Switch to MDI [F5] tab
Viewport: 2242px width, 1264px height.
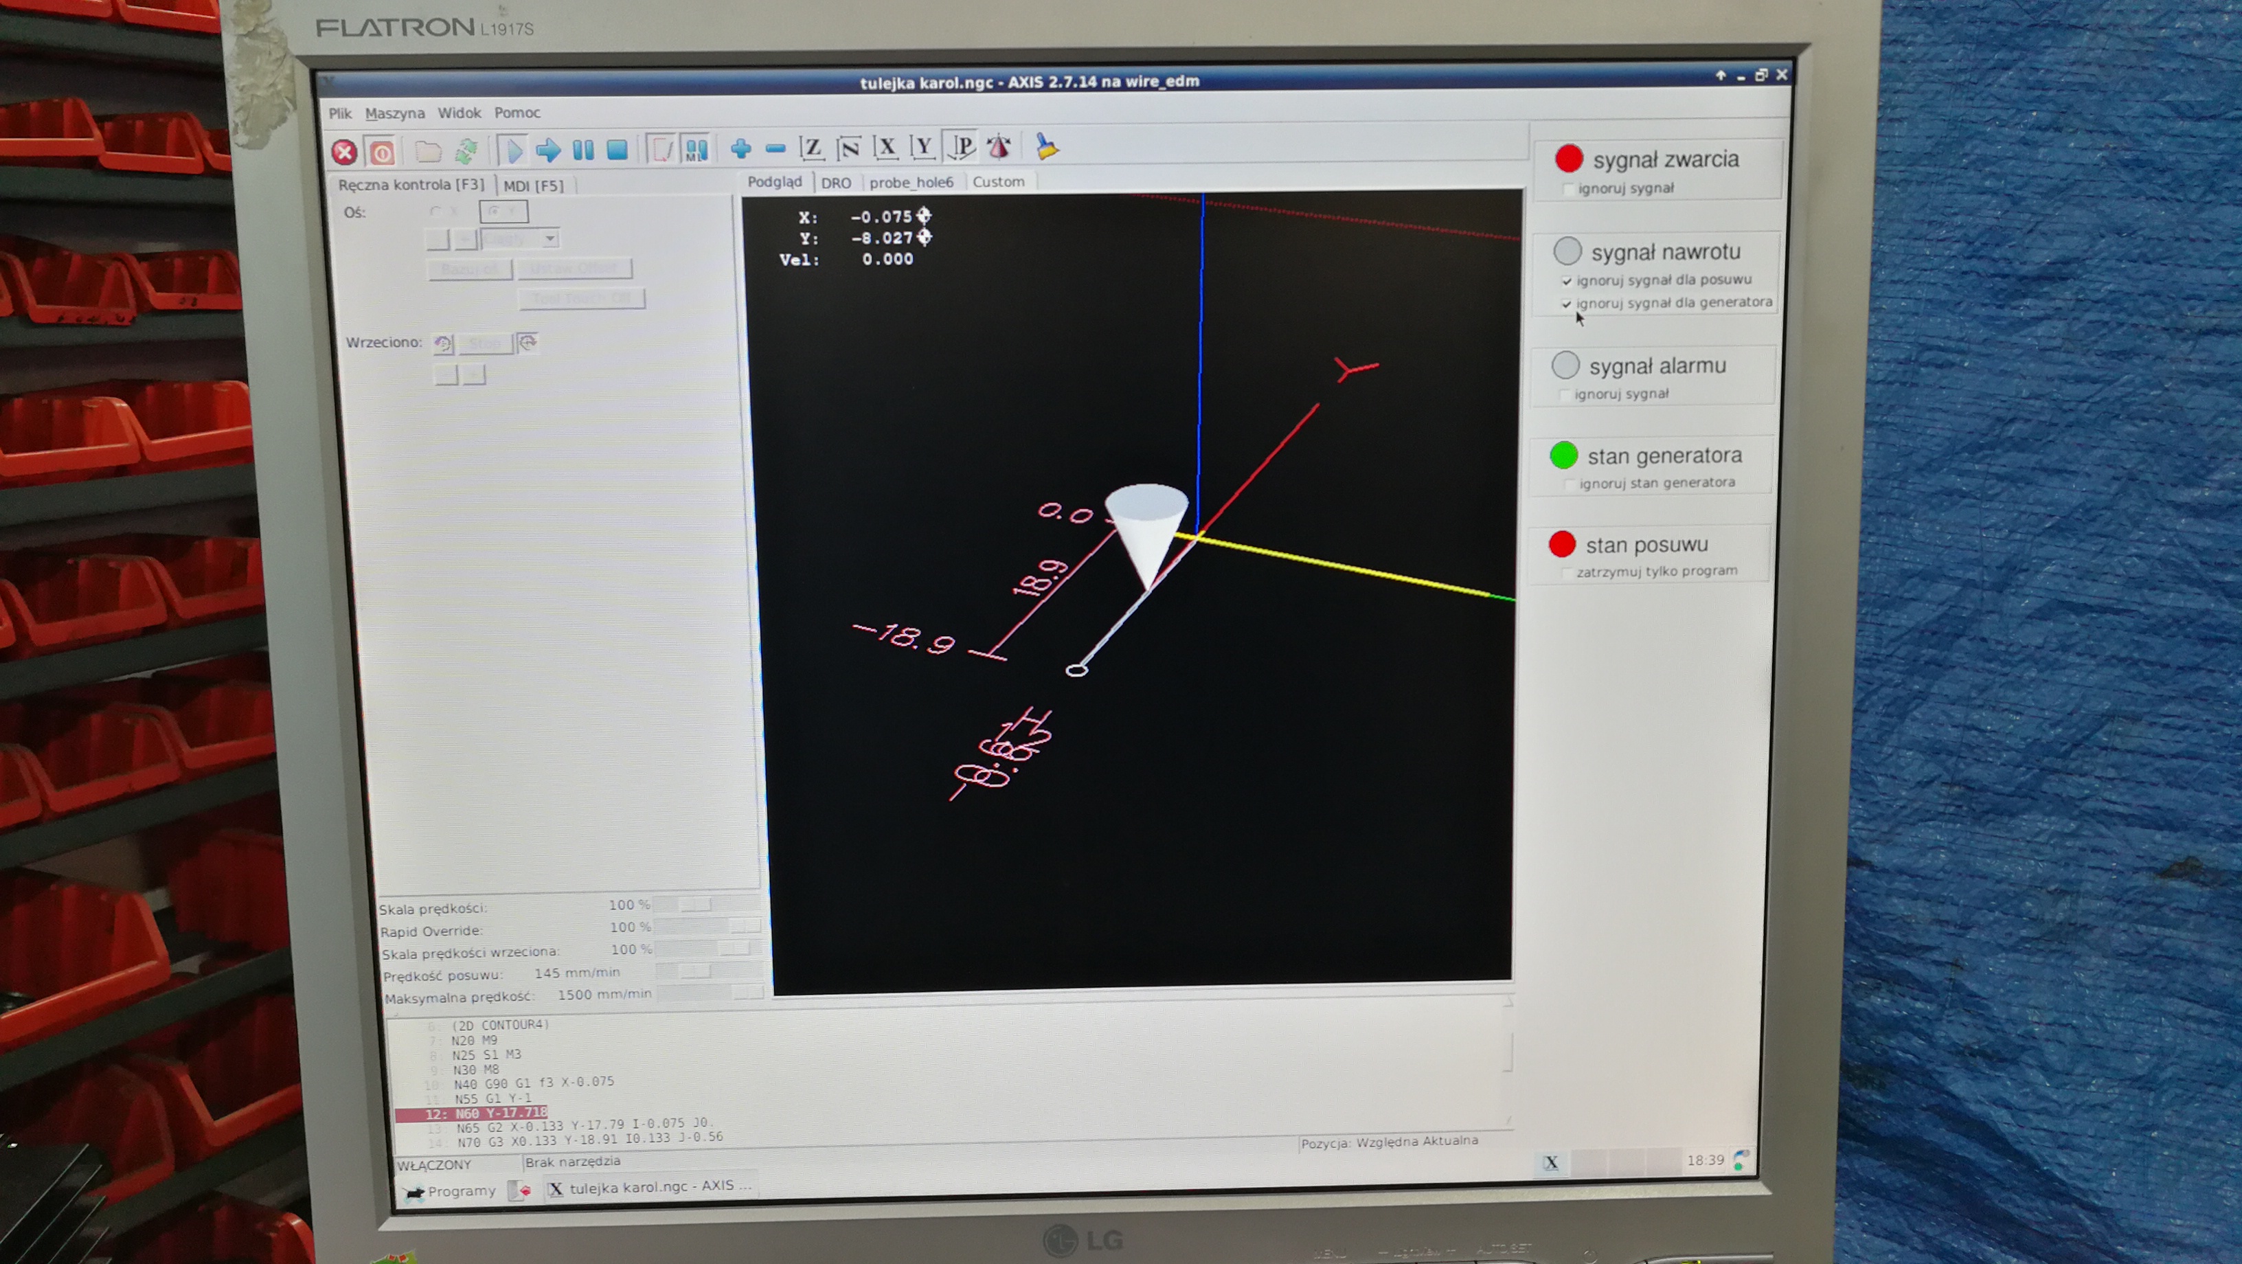coord(534,185)
